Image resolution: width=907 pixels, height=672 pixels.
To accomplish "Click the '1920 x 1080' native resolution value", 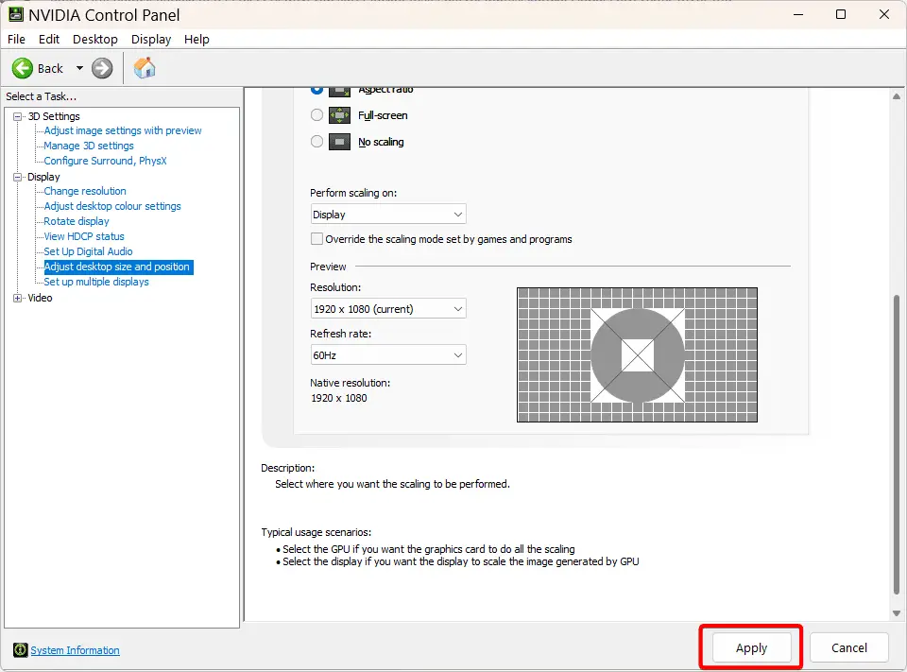I will (x=339, y=398).
